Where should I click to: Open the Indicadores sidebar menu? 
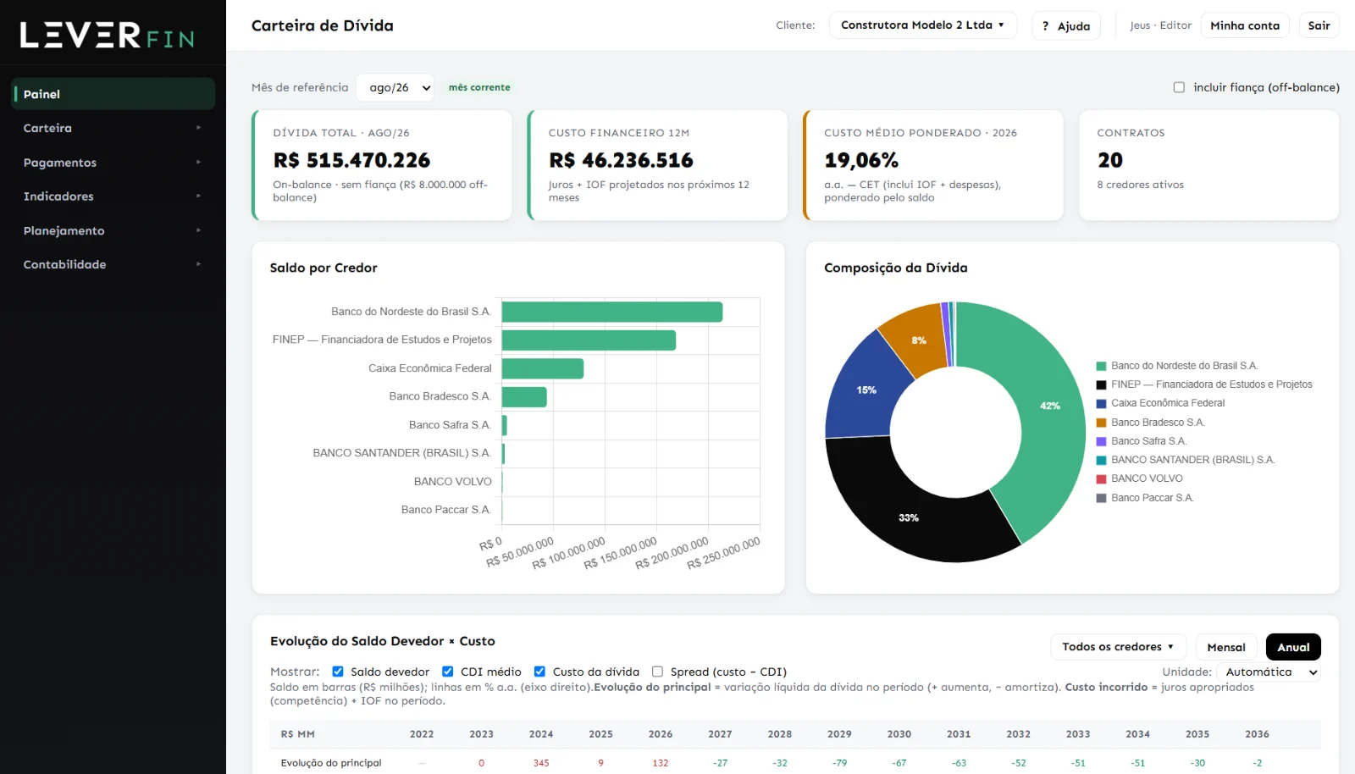[113, 196]
